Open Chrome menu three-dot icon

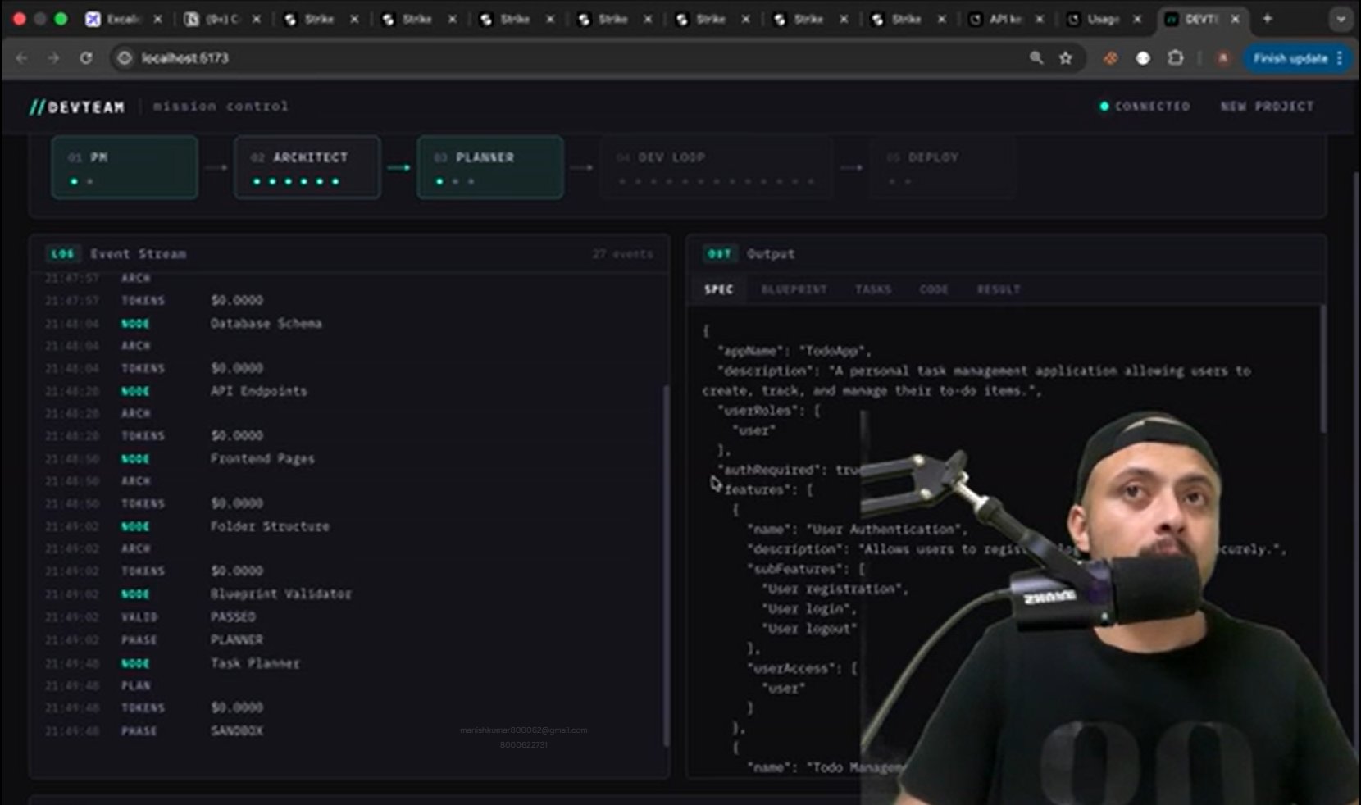[x=1340, y=58]
